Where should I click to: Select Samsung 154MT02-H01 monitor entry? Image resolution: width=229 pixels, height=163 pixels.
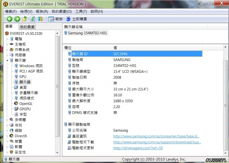pyautogui.click(x=87, y=33)
